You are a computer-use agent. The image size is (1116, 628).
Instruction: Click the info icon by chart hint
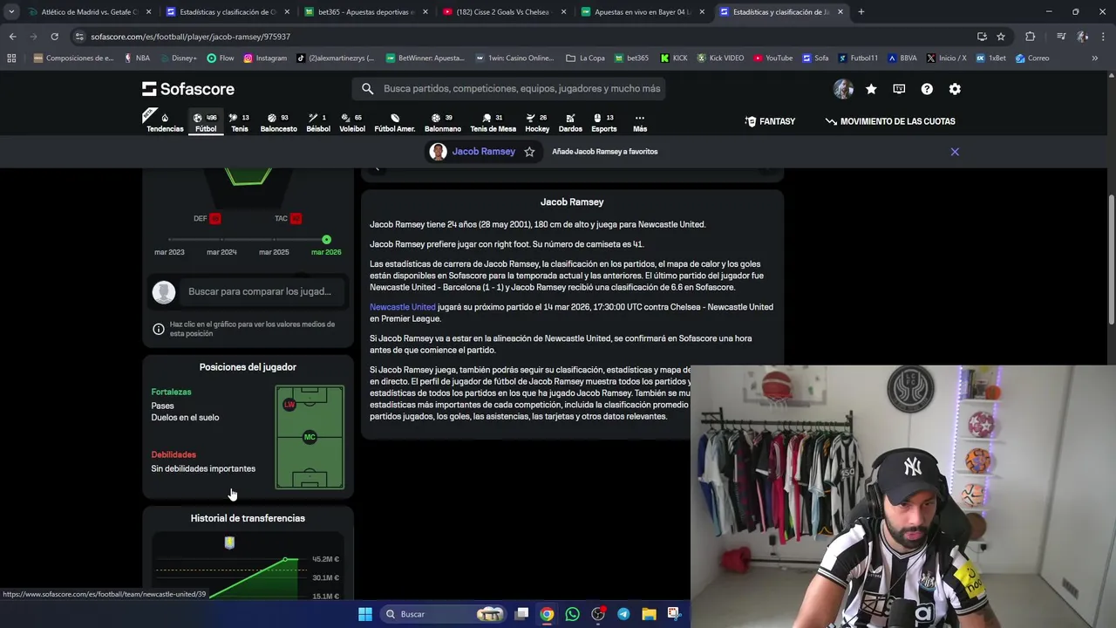tap(159, 329)
